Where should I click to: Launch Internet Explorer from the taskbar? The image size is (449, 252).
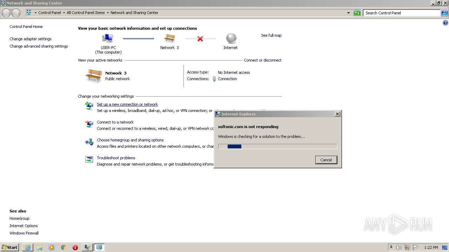coord(28,247)
